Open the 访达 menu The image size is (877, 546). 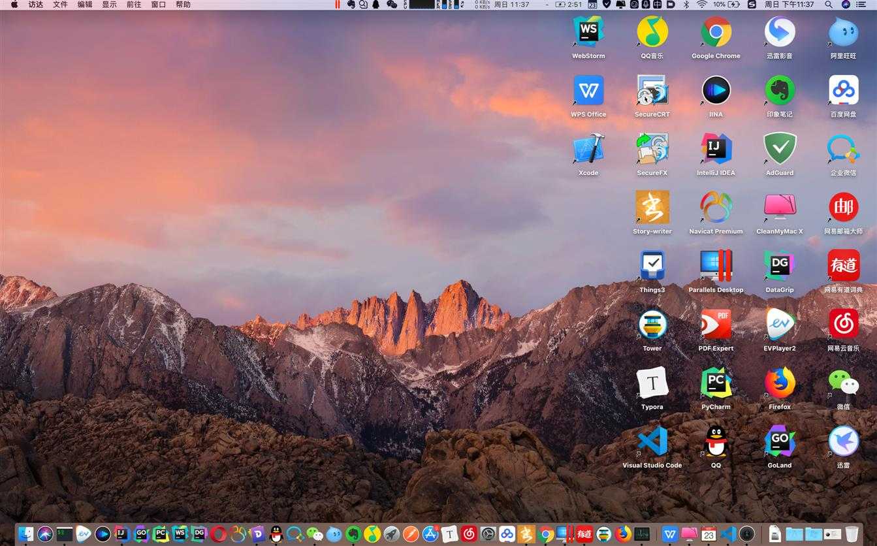coord(36,5)
